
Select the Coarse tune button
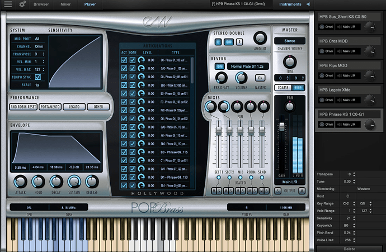pos(283,88)
